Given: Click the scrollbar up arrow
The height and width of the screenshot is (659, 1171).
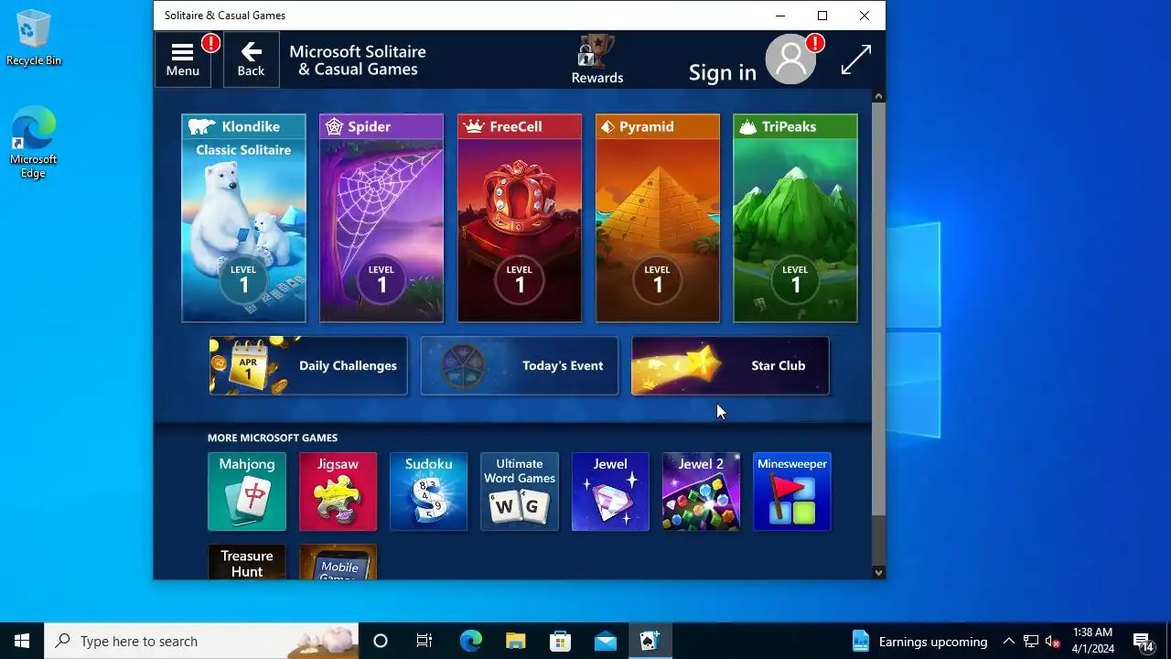Looking at the screenshot, I should click(x=878, y=96).
